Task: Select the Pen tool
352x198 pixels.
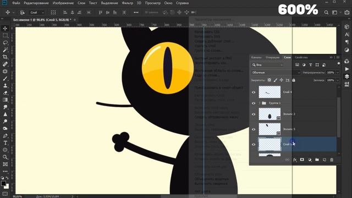Action: pos(5,136)
